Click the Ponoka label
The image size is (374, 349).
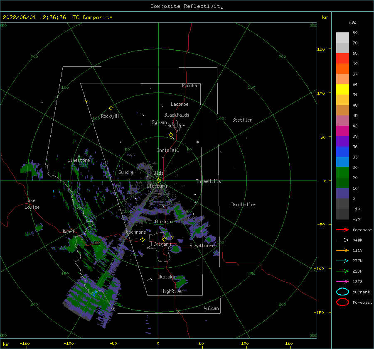[189, 85]
